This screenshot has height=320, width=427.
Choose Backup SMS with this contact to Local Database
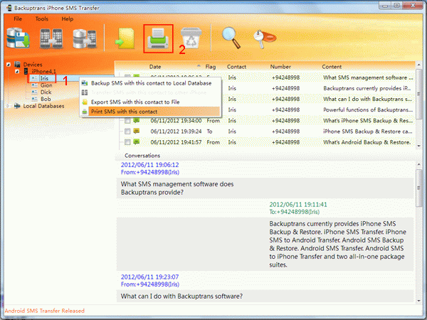(150, 83)
